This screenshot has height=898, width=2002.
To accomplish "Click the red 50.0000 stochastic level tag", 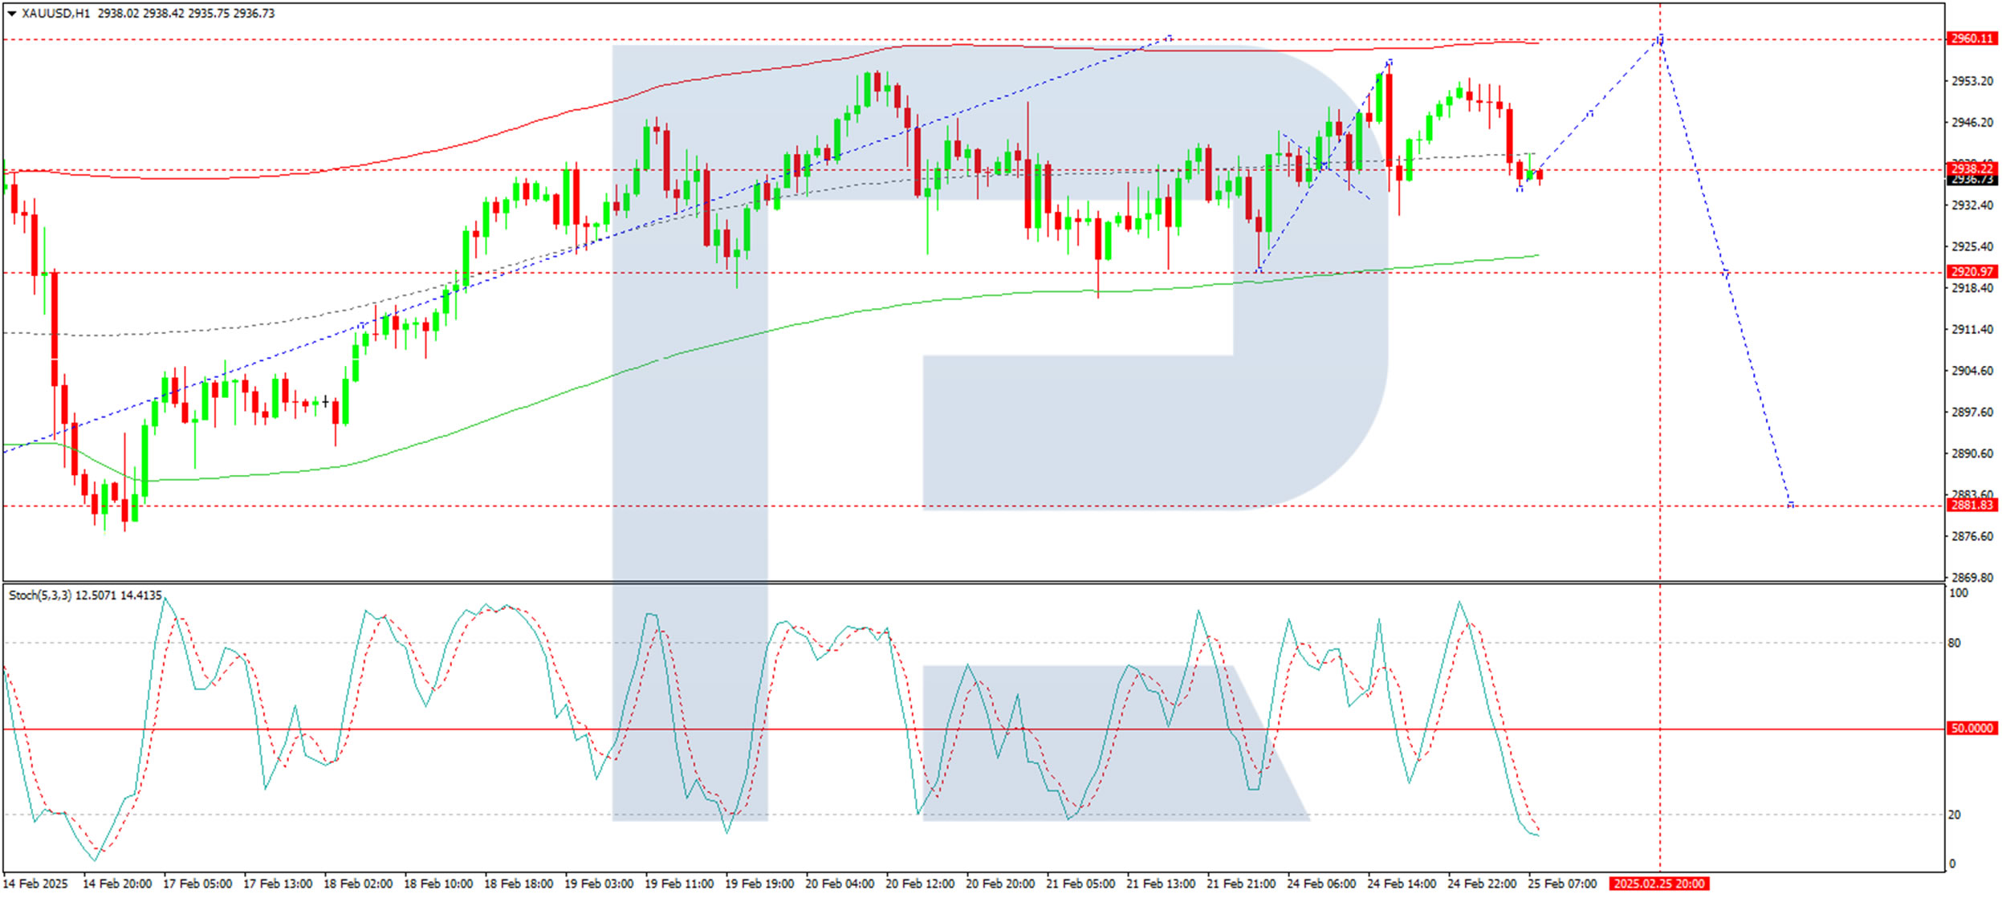I will pyautogui.click(x=1971, y=729).
